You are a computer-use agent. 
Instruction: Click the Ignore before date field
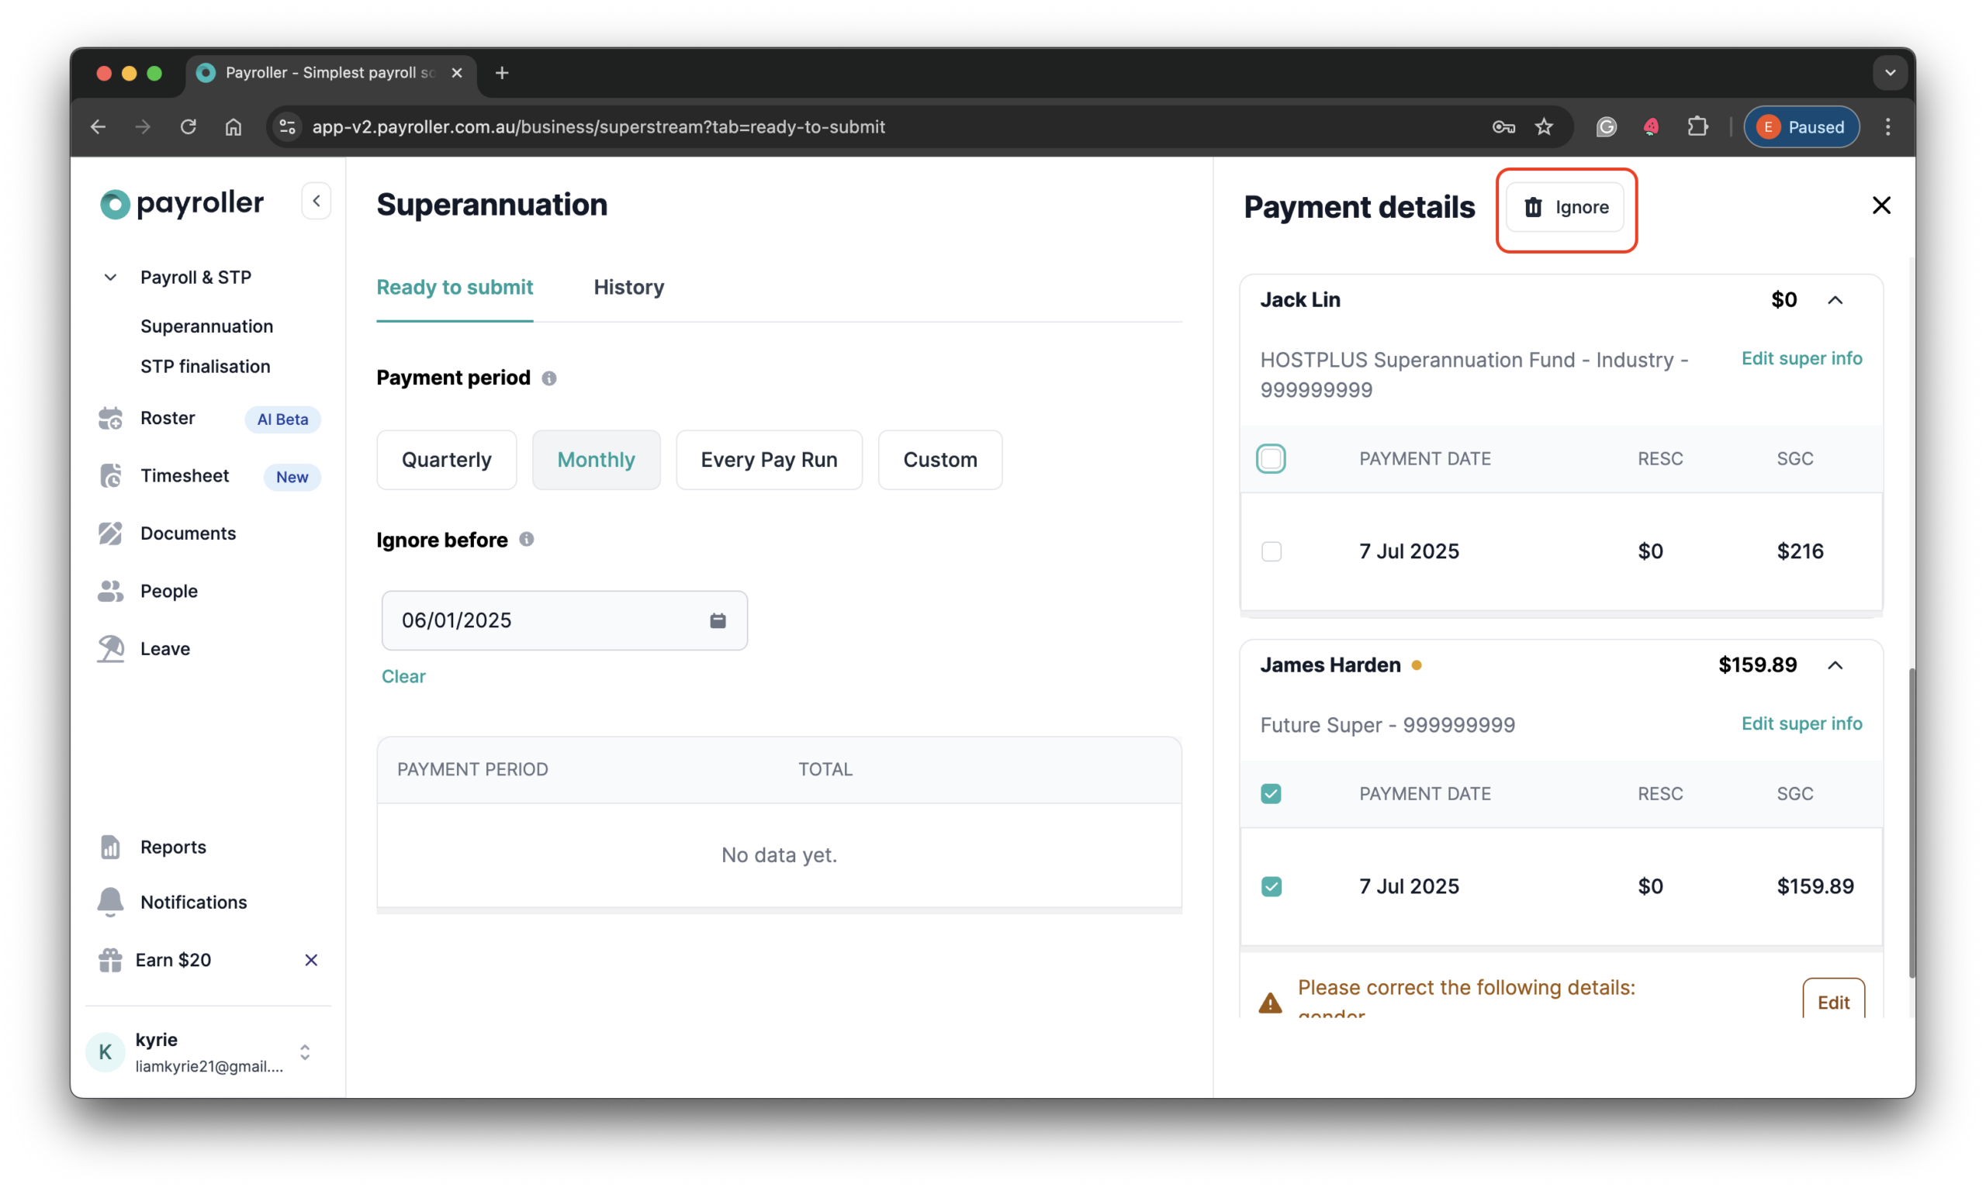[x=564, y=620]
